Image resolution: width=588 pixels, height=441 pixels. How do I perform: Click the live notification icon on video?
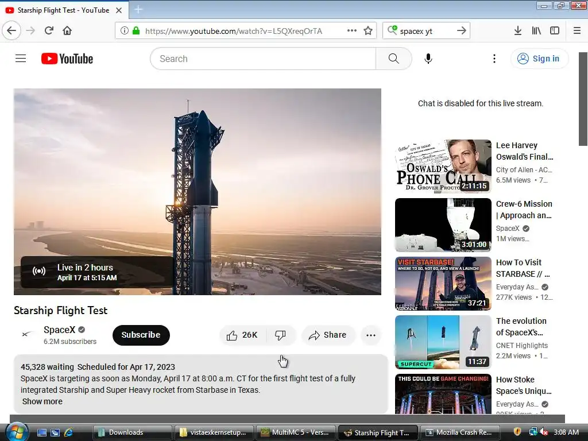[x=39, y=271]
